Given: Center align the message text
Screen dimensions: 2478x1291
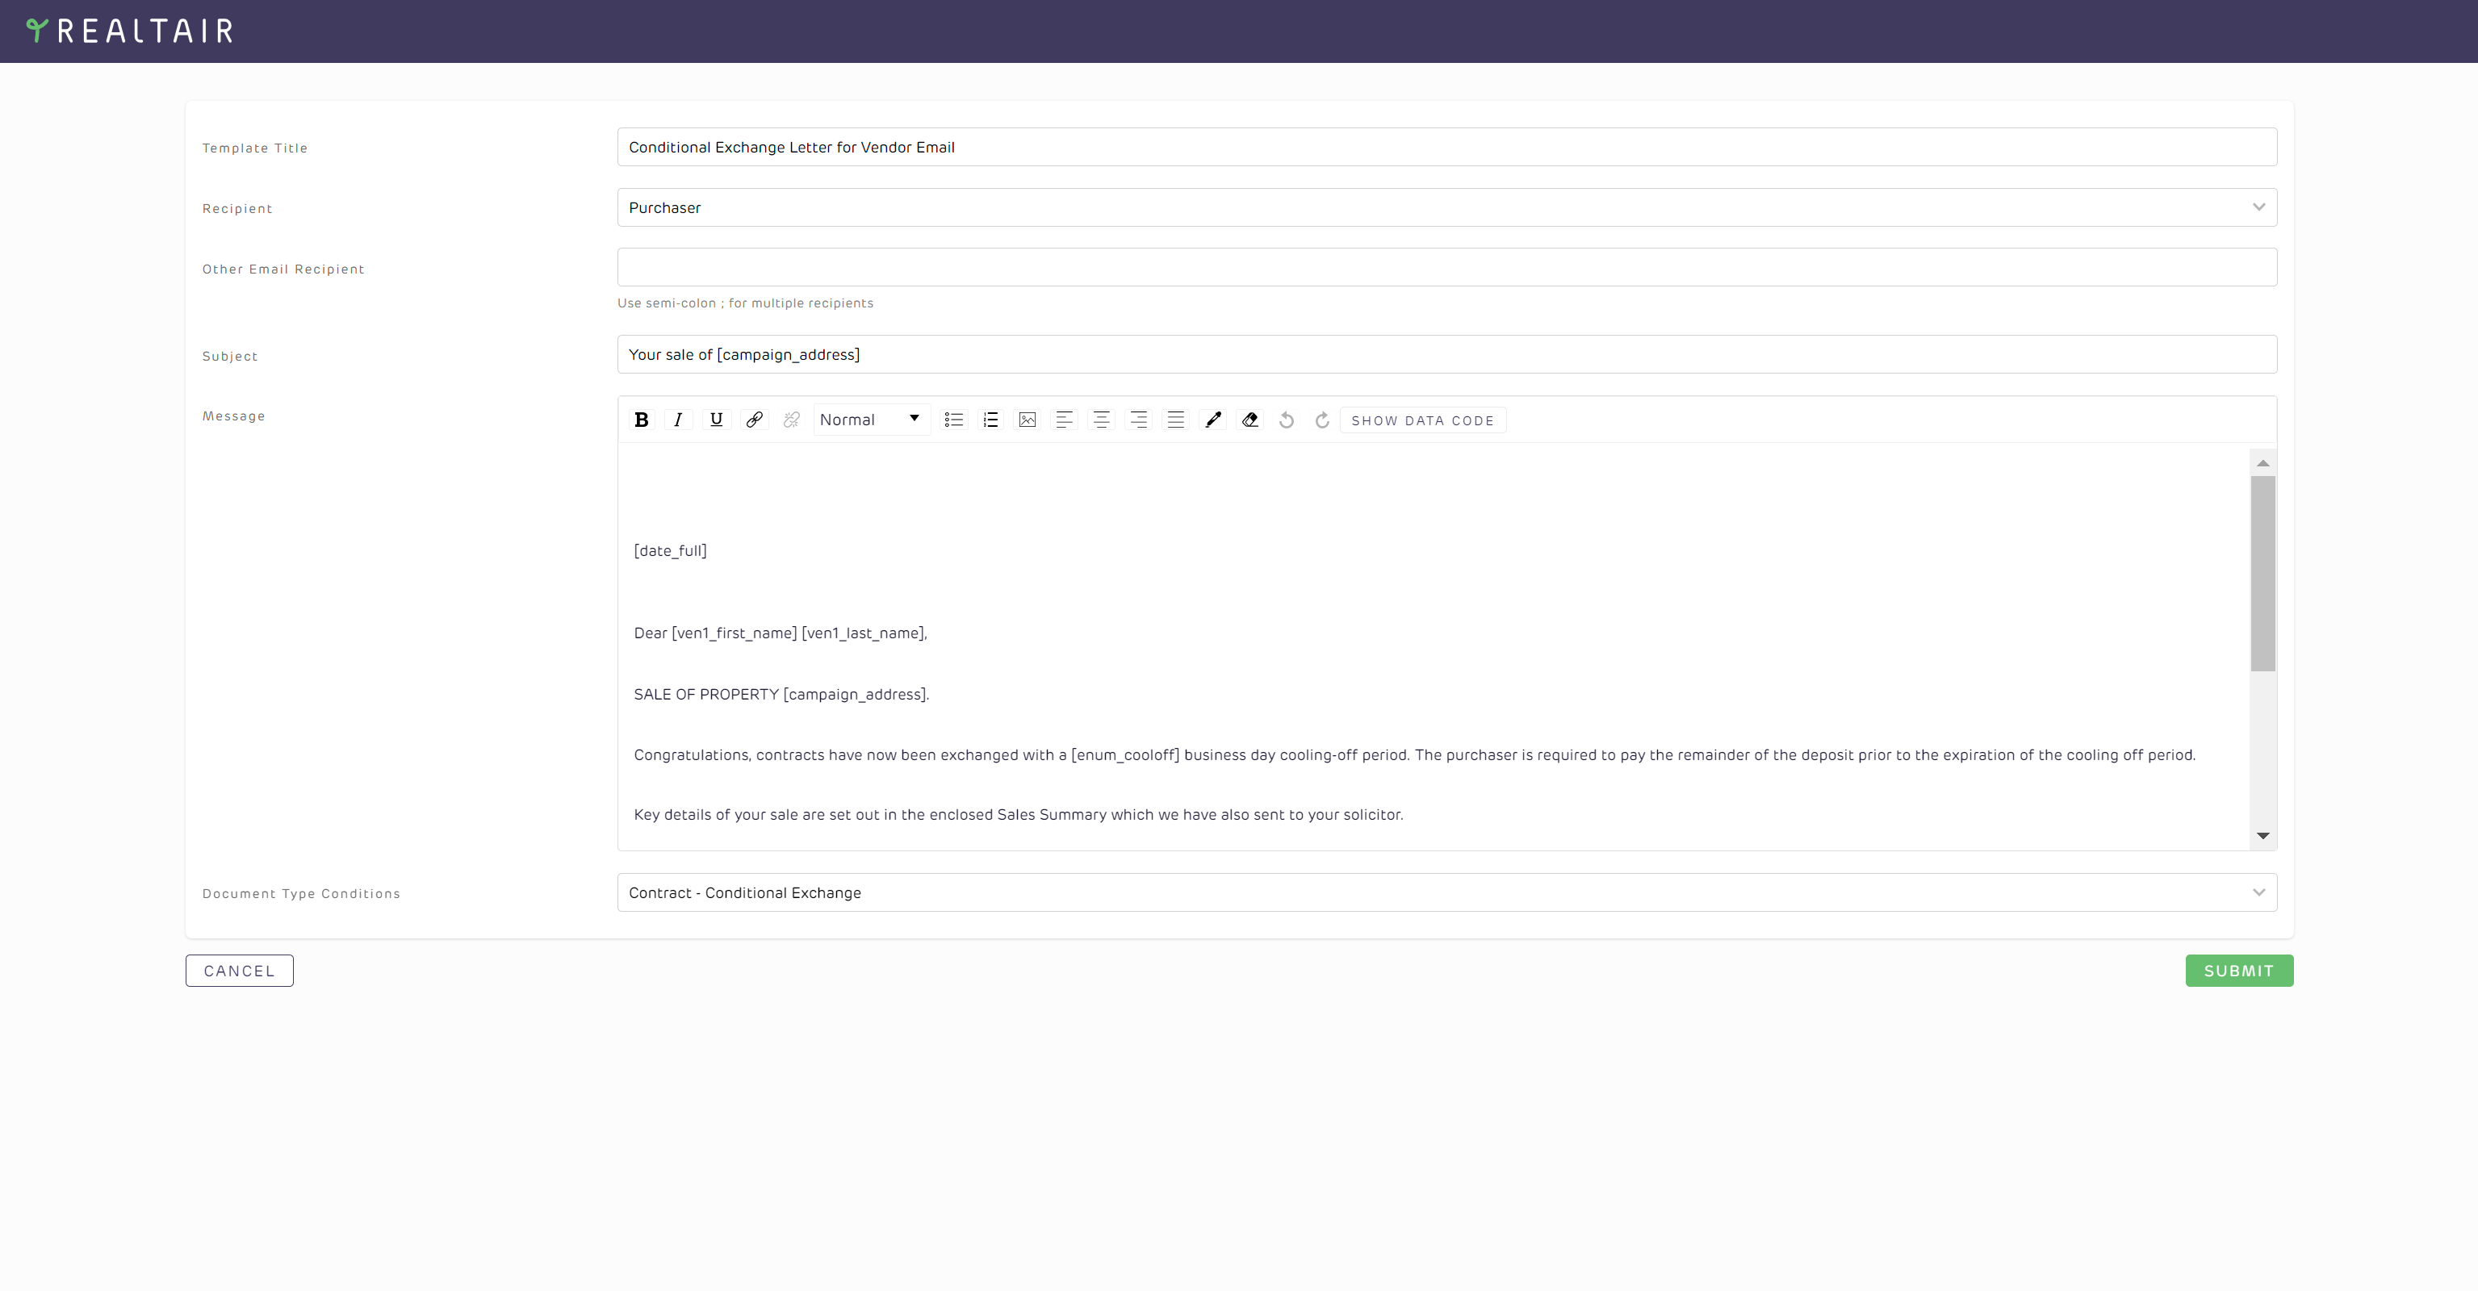Looking at the screenshot, I should (x=1102, y=419).
